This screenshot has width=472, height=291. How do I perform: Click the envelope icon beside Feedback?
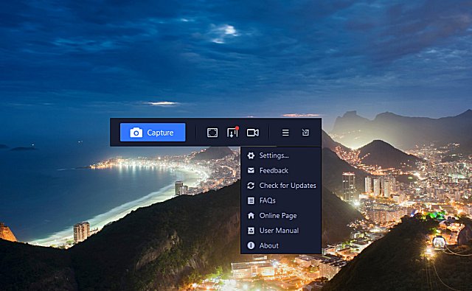(251, 170)
